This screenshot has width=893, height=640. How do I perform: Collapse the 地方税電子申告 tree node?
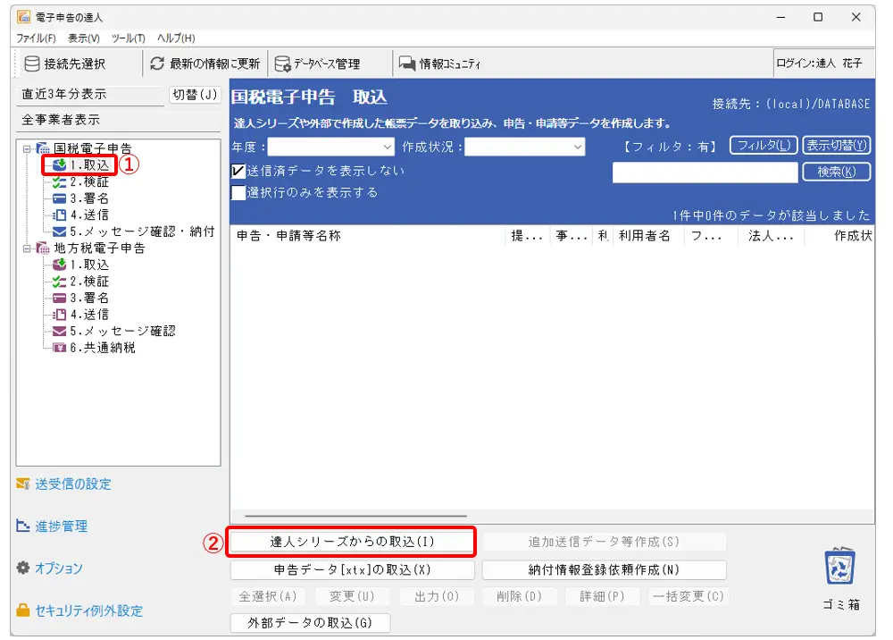coord(28,248)
